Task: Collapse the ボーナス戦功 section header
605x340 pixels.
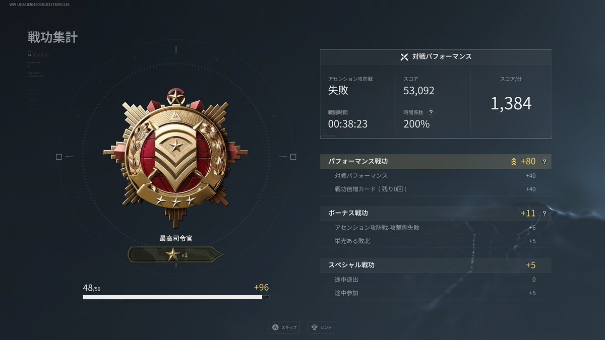Action: coord(436,214)
